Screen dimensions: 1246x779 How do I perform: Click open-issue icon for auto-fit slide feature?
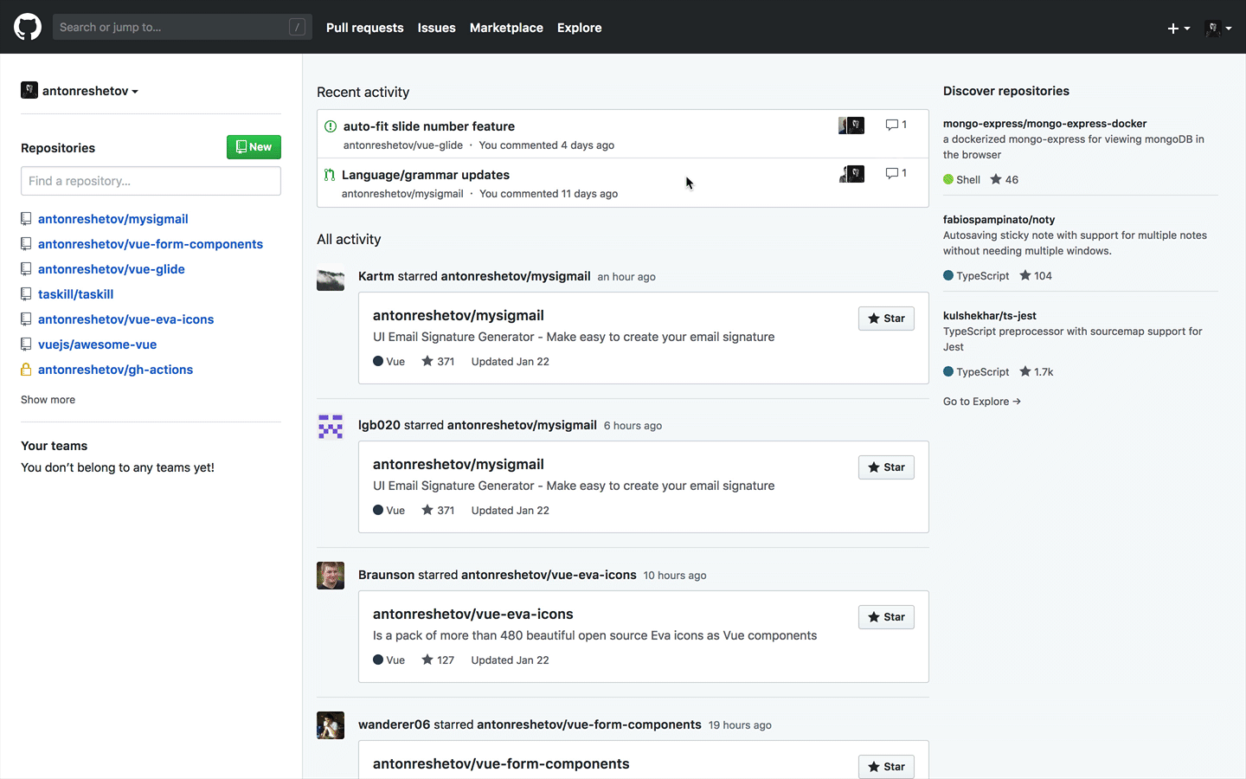331,126
